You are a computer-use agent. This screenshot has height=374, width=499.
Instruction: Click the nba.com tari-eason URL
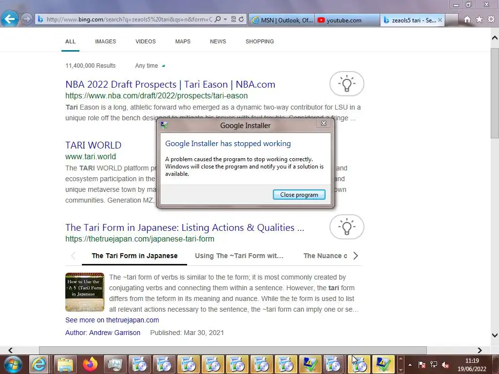click(156, 96)
